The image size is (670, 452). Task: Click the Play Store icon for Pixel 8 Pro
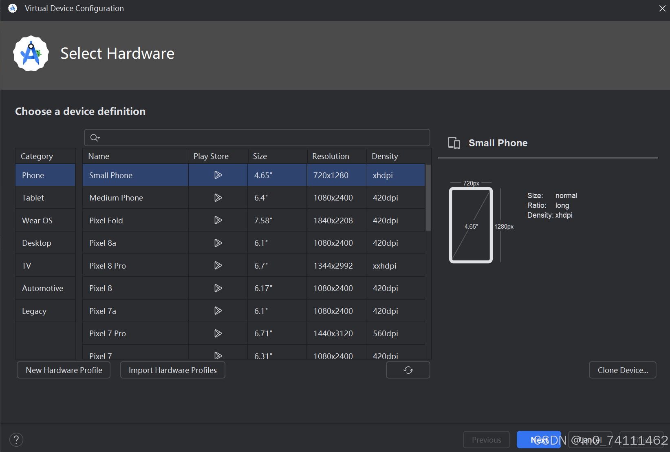click(218, 265)
